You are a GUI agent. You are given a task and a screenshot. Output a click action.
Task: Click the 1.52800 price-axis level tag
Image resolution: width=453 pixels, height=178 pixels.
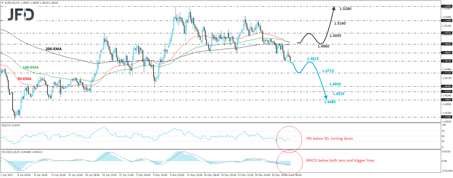click(447, 6)
